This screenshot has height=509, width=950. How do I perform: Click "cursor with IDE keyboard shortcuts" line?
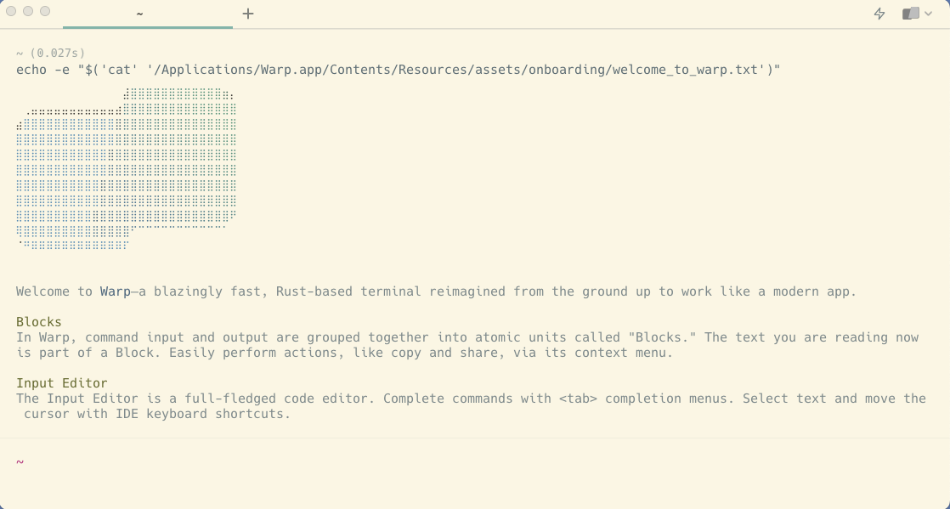point(157,414)
